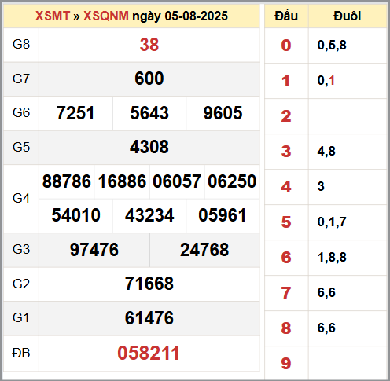The image size is (390, 381).
Task: Click the Đuôi column header
Action: (x=348, y=16)
